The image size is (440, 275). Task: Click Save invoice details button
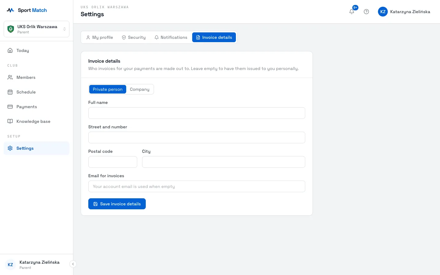(117, 204)
